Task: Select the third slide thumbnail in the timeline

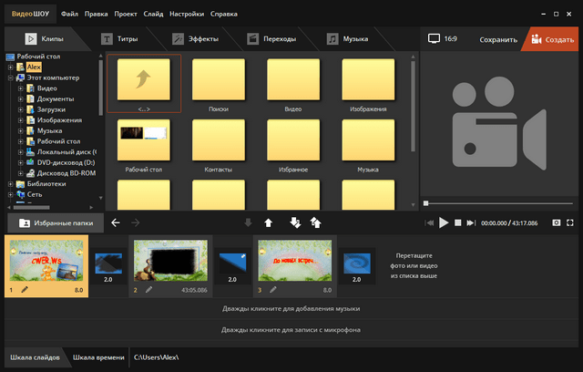Action: click(x=296, y=260)
